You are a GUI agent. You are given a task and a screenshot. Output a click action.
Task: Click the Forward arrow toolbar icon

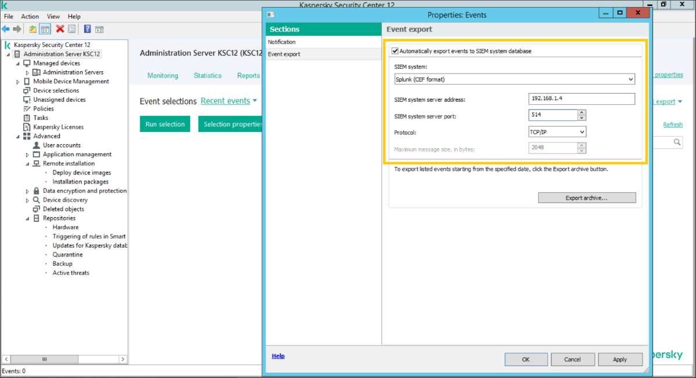17,29
